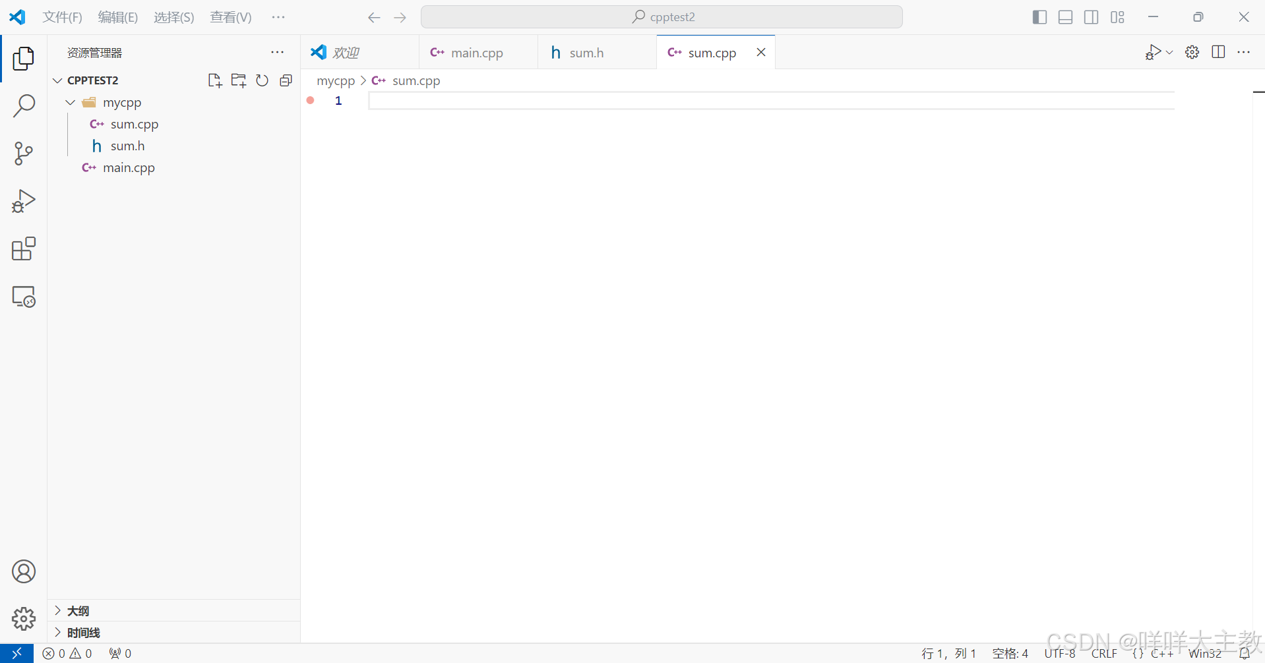Open the Extensions view
The image size is (1265, 663).
(24, 249)
